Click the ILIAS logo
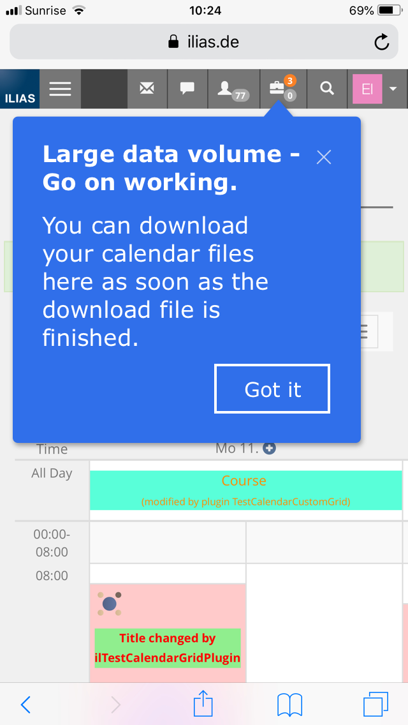The height and width of the screenshot is (725, 408). point(20,89)
